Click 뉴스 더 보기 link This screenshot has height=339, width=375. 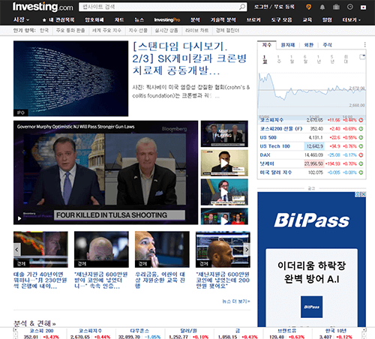point(236,301)
